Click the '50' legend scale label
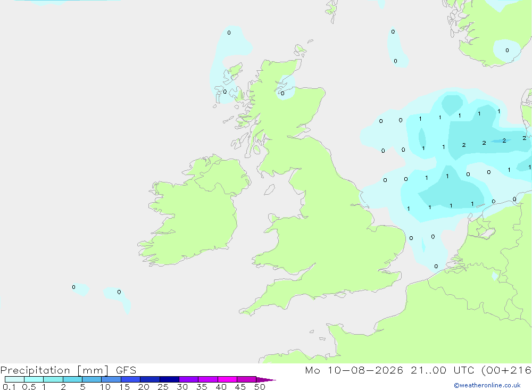The image size is (532, 390). pos(260,387)
